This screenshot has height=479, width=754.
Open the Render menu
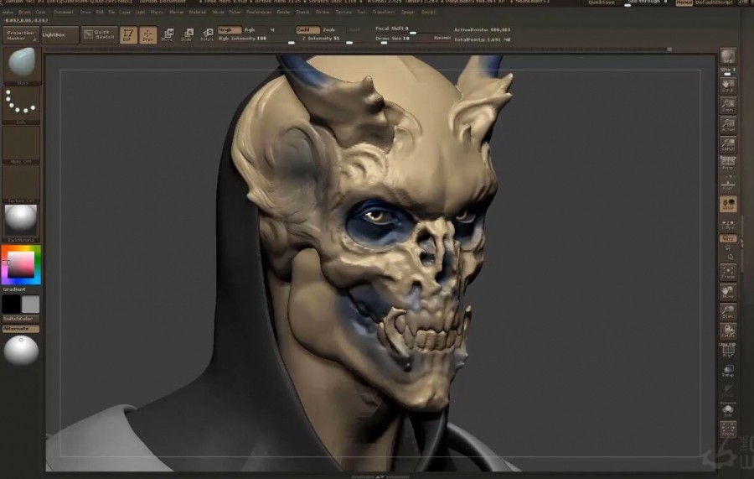coord(283,13)
